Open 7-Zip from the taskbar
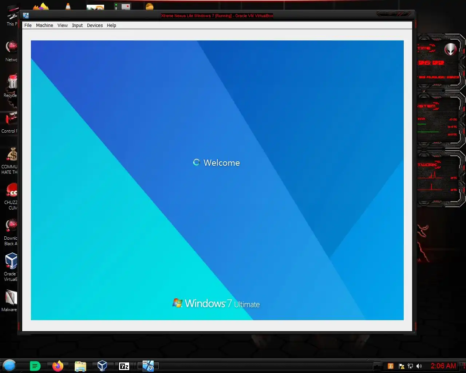The image size is (466, 373). tap(124, 366)
